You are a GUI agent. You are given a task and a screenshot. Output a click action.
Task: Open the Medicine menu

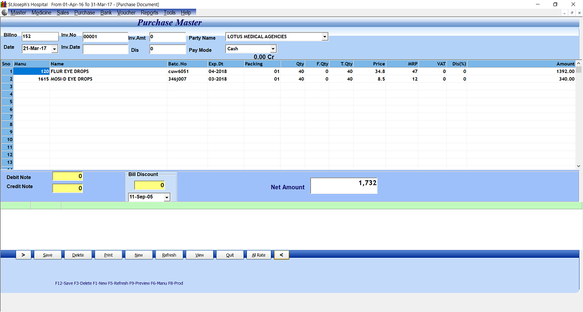coord(41,13)
